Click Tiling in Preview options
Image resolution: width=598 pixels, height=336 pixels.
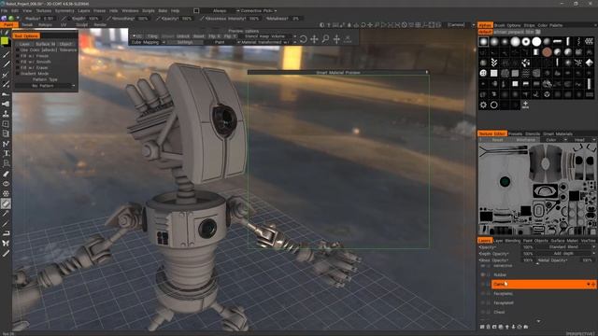[152, 36]
